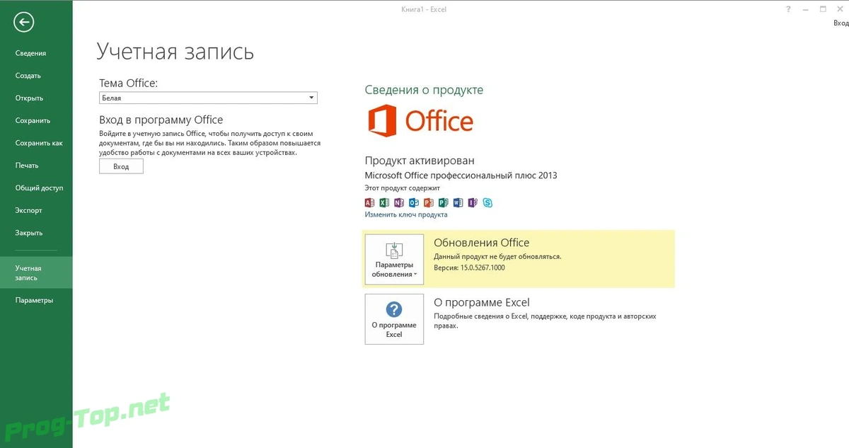Viewport: 849px width, 448px height.
Task: Click the 'Вход в программу Office' heading
Action: point(161,120)
